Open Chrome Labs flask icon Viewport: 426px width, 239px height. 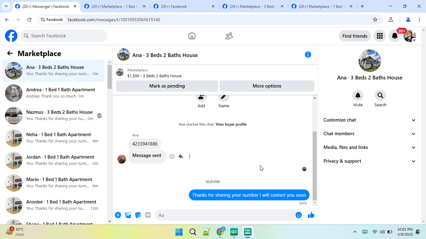(391, 20)
